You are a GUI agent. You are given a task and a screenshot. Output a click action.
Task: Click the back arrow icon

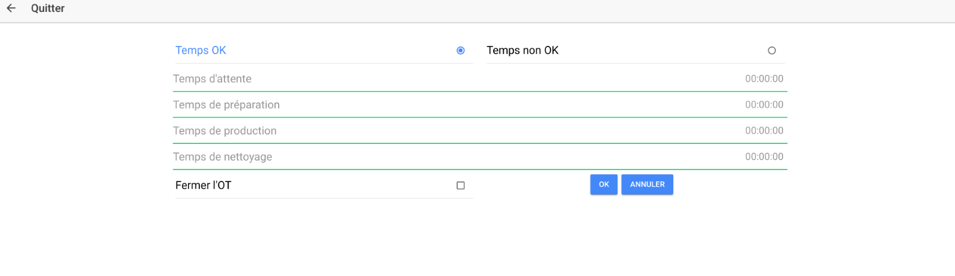click(x=11, y=8)
